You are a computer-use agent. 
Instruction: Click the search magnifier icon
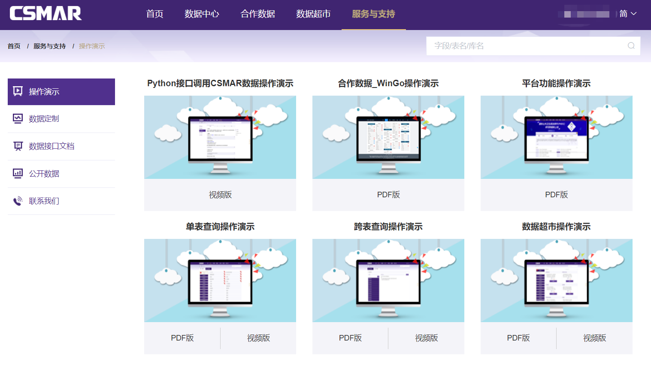click(631, 46)
